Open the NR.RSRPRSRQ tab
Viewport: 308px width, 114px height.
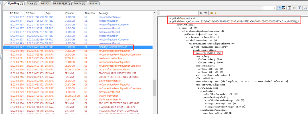pos(61,3)
